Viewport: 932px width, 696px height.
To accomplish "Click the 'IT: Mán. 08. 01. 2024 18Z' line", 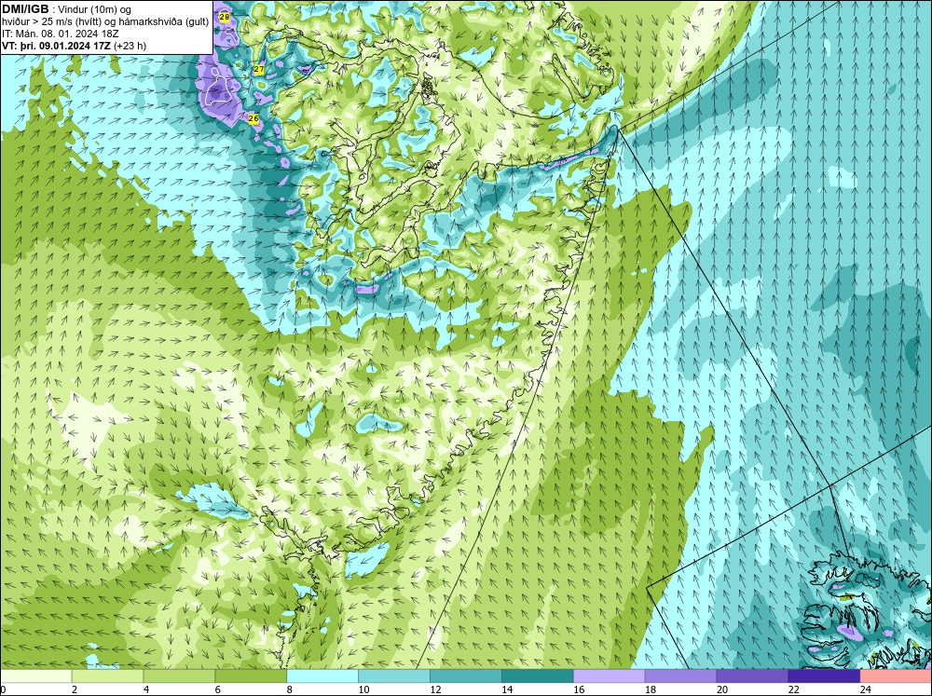I will (60, 34).
